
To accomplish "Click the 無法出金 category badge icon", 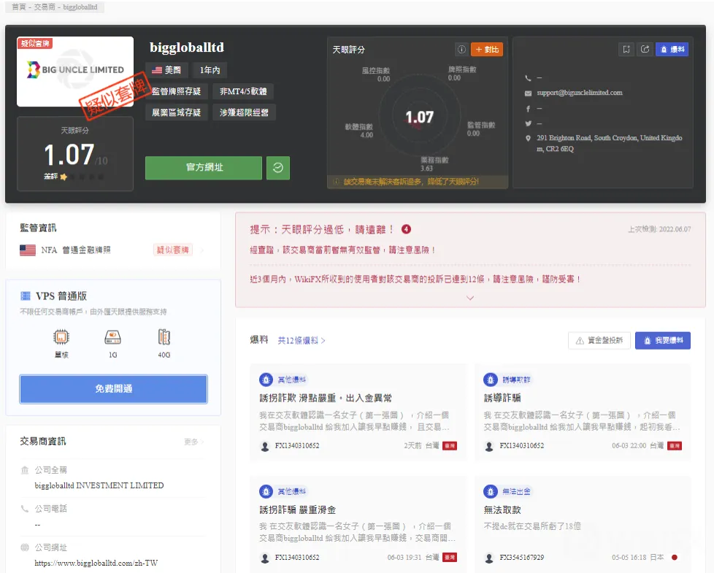I will pyautogui.click(x=491, y=491).
